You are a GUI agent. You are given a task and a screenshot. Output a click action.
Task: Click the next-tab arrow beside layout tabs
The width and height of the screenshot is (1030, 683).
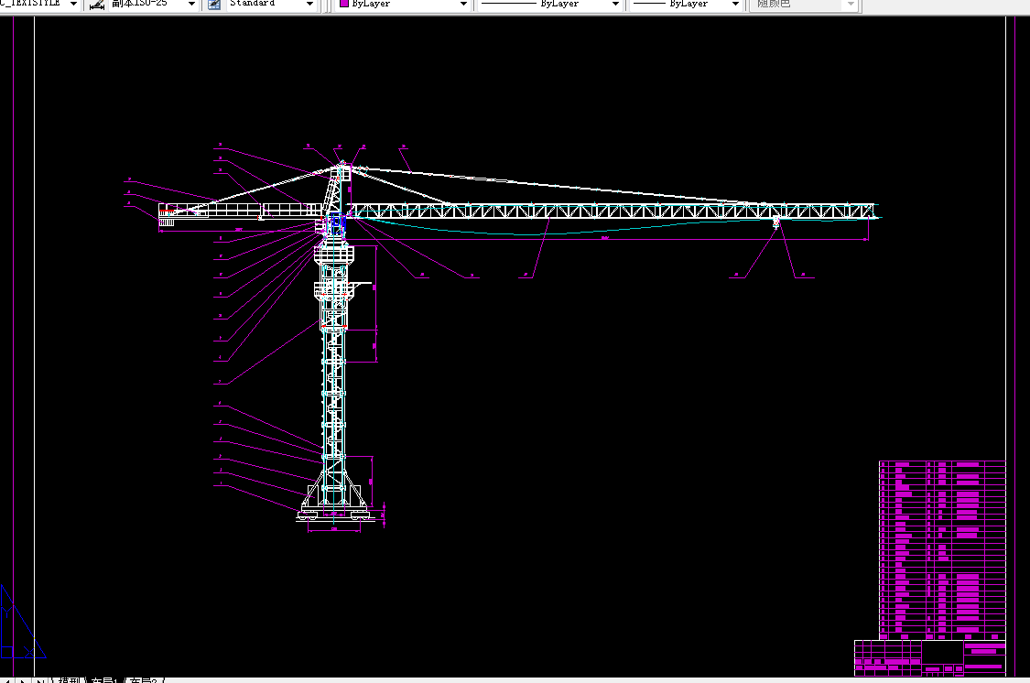coord(24,680)
